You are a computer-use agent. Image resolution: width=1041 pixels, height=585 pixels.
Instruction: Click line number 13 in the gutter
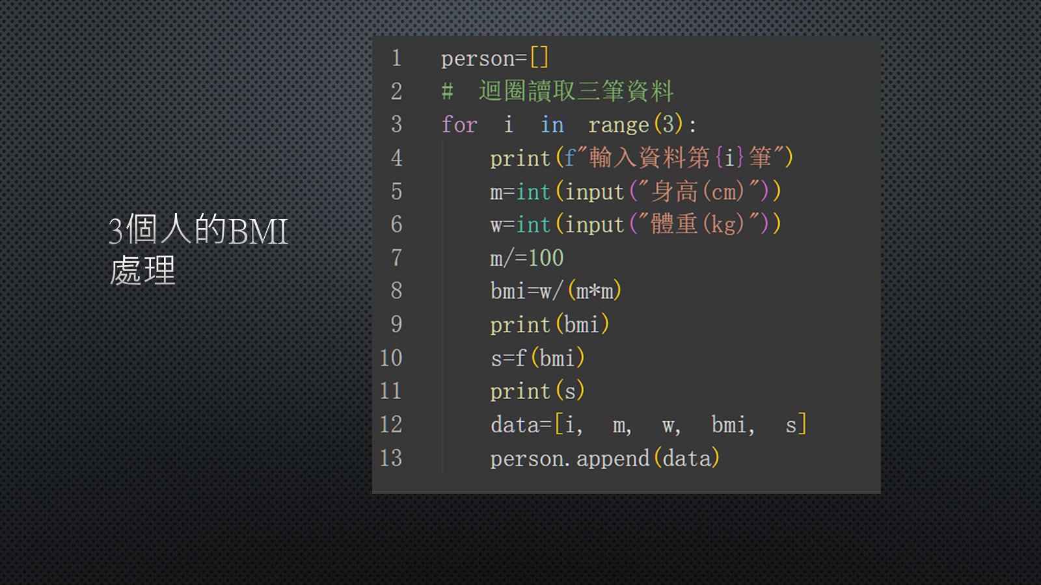391,458
